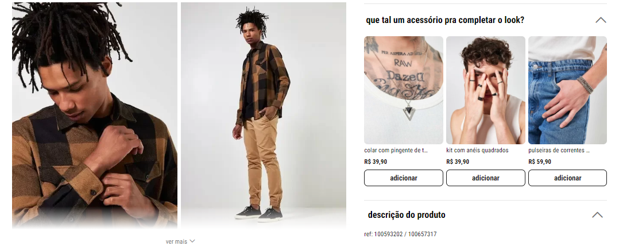This screenshot has width=619, height=246.
Task: Add the kit com anéis quadrados
Action: 486,178
